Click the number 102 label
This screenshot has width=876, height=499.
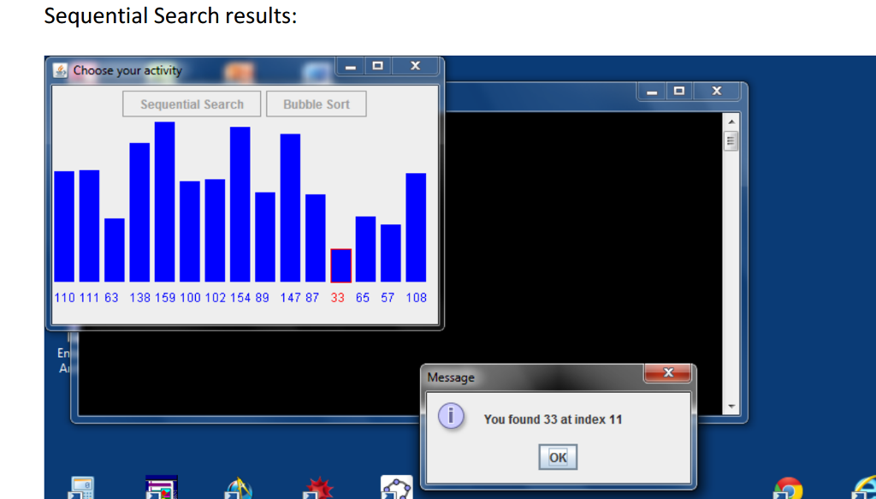(x=216, y=298)
